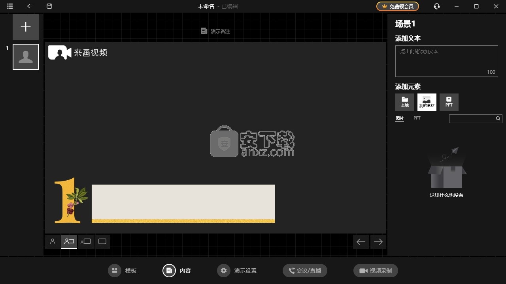Click the 来画视频 logo on canvas
Screen dimensions: 506x284
(77, 52)
